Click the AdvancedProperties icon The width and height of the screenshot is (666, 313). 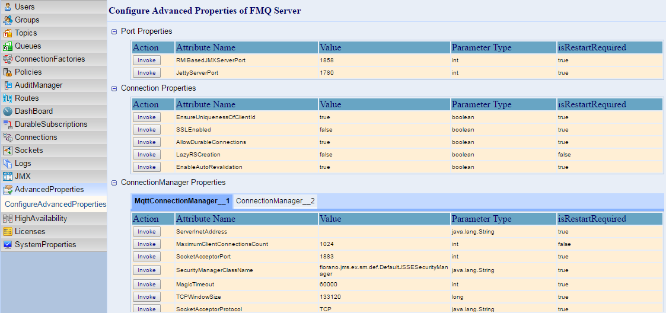(x=8, y=190)
